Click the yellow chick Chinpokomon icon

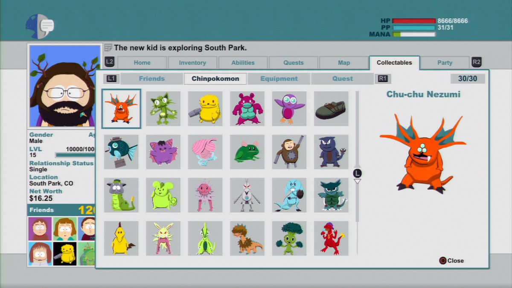click(121, 239)
